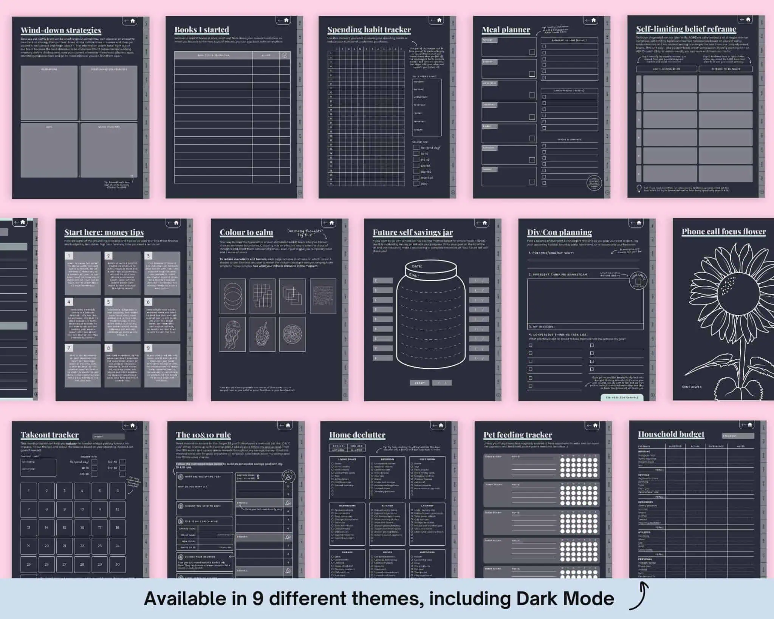Tap the Reframe to empower column header
The width and height of the screenshot is (774, 619).
pyautogui.click(x=726, y=69)
